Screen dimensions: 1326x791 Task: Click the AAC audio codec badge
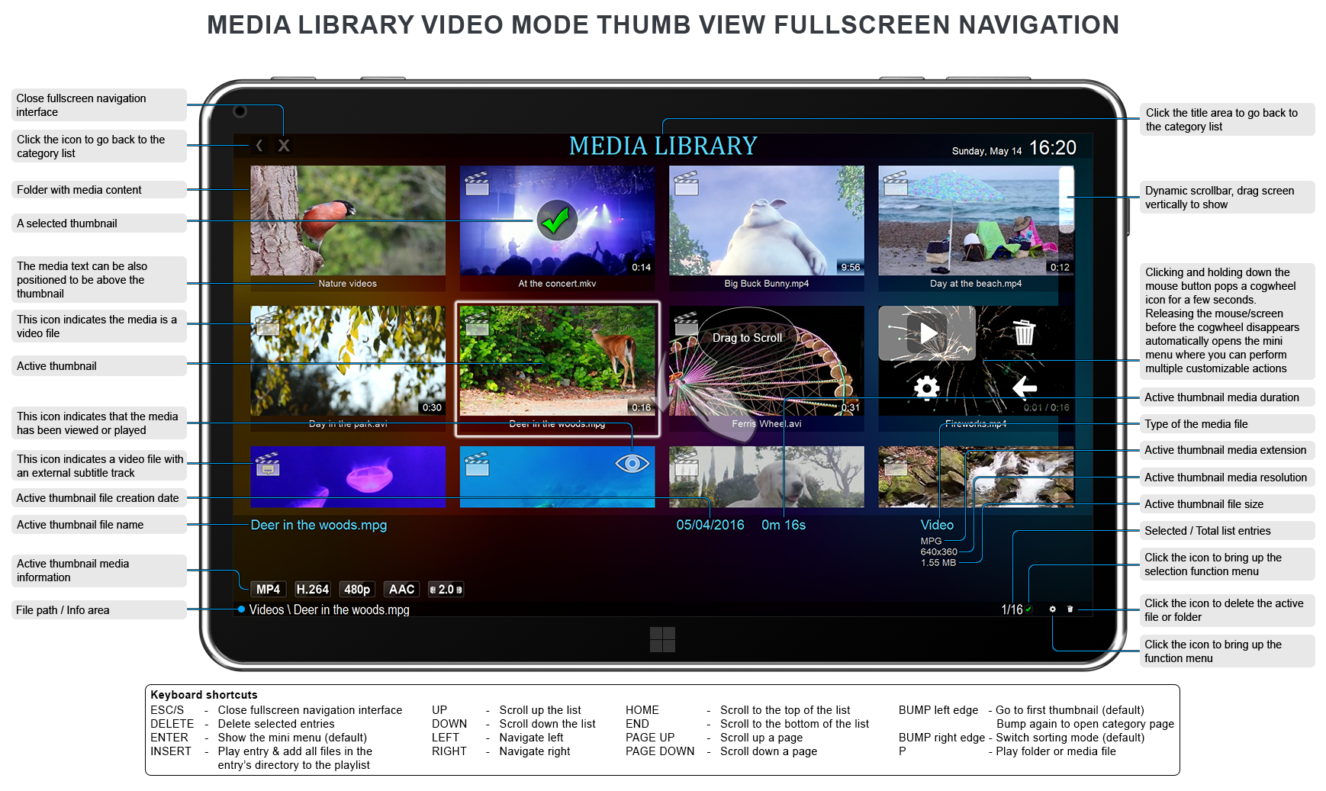point(401,589)
